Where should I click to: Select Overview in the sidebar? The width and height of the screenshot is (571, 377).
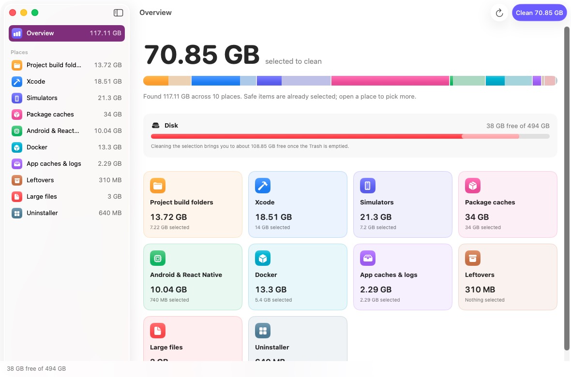[67, 33]
